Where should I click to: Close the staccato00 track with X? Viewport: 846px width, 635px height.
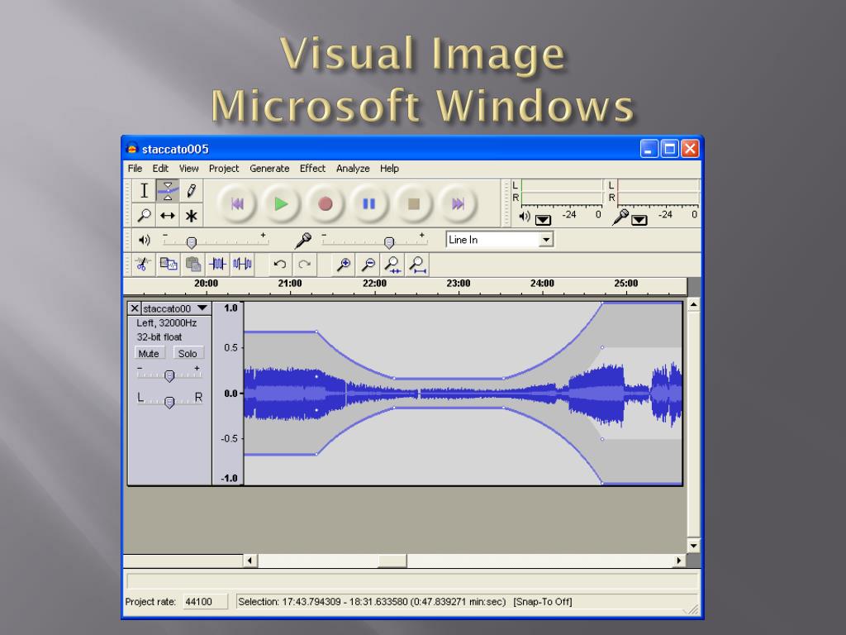tap(135, 308)
